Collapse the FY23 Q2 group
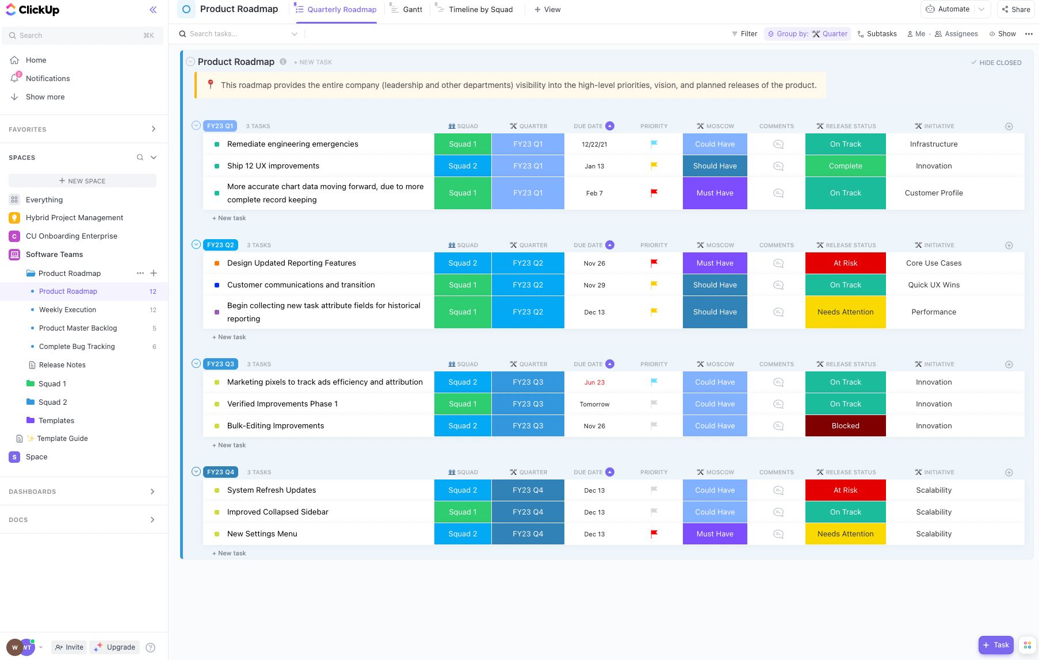The height and width of the screenshot is (660, 1039). tap(196, 244)
